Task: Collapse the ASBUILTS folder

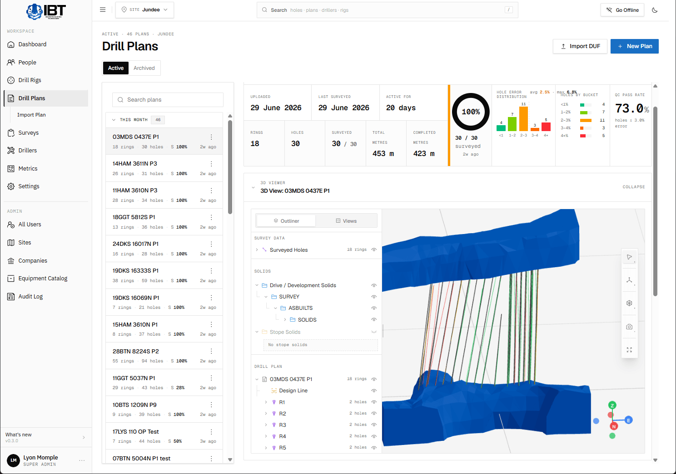Action: [x=275, y=308]
